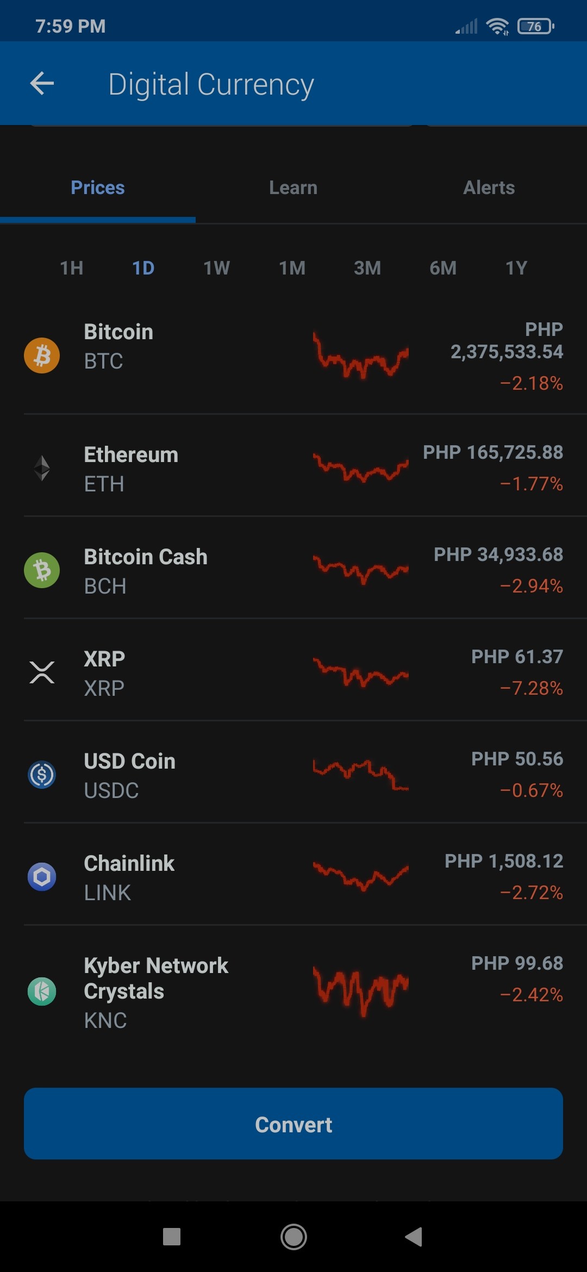Tap the orange Bitcoin coin icon
Image resolution: width=587 pixels, height=1272 pixels.
[x=42, y=356]
